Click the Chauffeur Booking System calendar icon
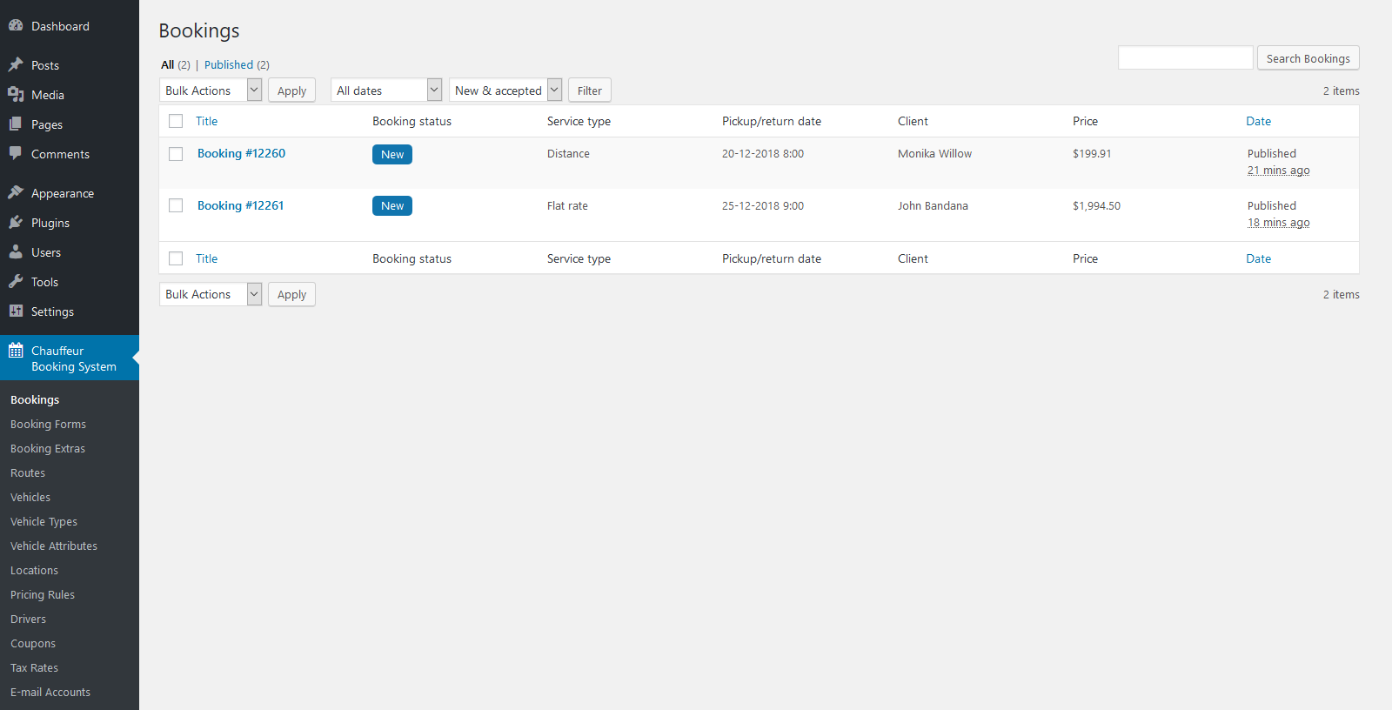The width and height of the screenshot is (1392, 710). pyautogui.click(x=16, y=351)
